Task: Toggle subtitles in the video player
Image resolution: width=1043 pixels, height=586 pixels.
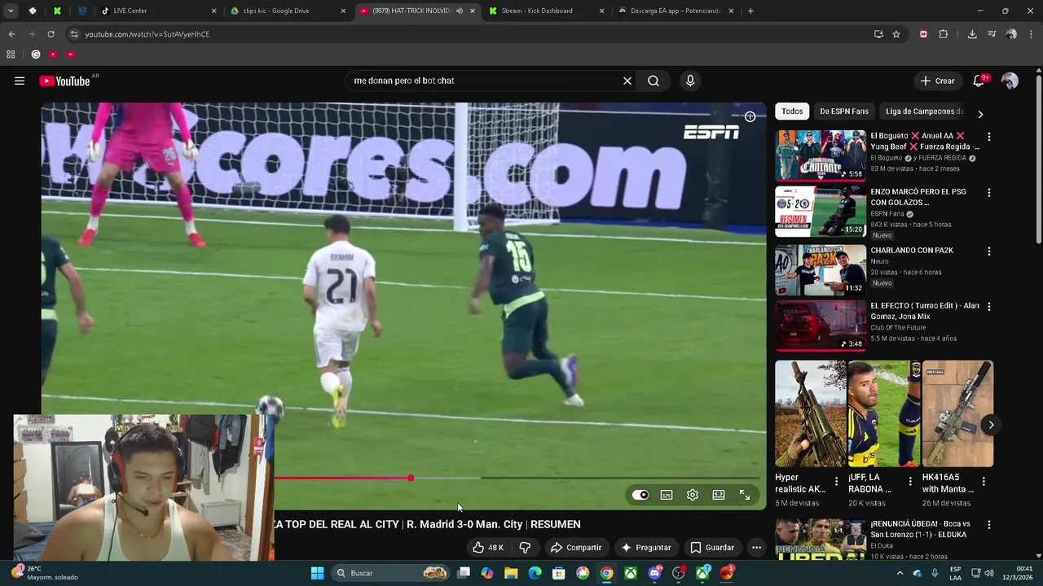Action: click(x=667, y=495)
